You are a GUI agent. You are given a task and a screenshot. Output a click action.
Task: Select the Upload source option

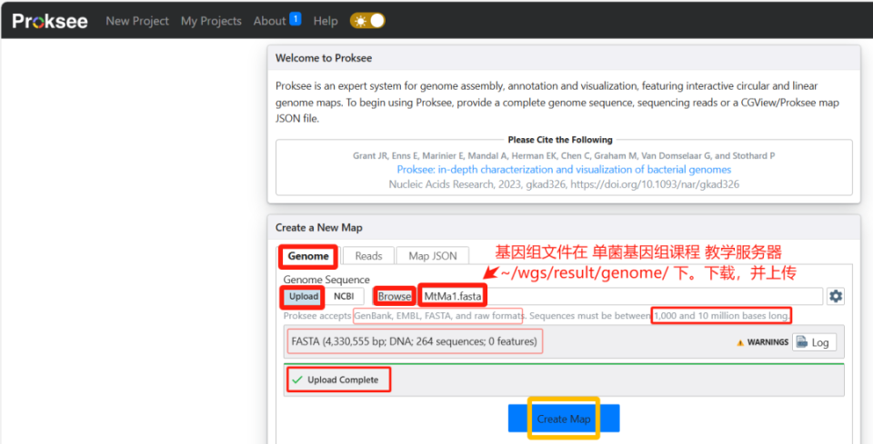click(304, 296)
